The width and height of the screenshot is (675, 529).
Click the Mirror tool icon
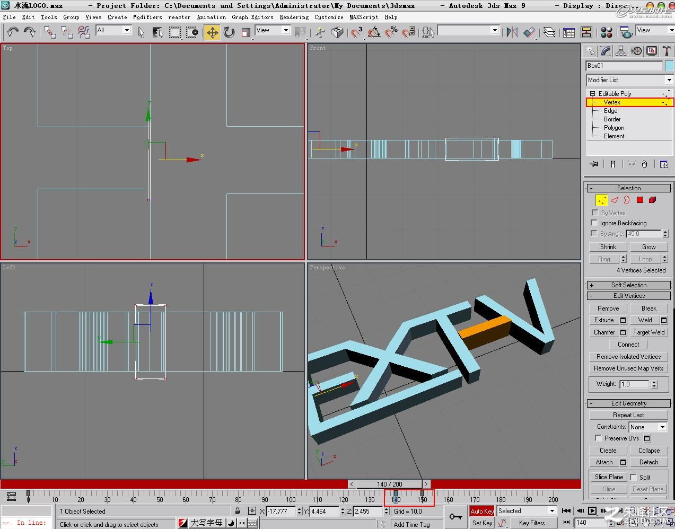(x=512, y=32)
